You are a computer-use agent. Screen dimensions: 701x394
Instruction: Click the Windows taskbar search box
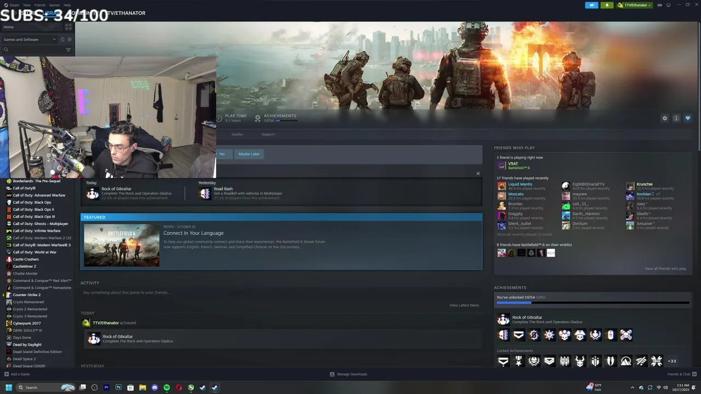45,387
